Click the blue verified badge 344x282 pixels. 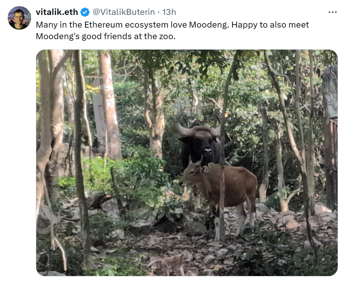(85, 12)
